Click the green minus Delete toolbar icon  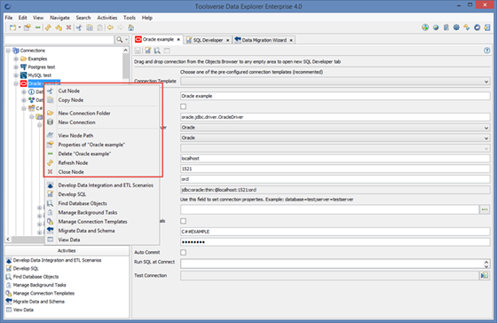[x=37, y=28]
